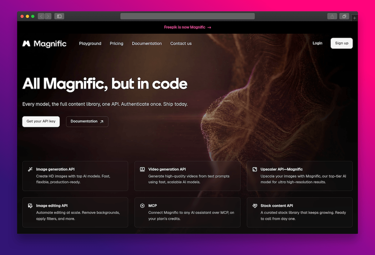
Task: Click the Upscale your images with Magnific text
Action: point(303,179)
